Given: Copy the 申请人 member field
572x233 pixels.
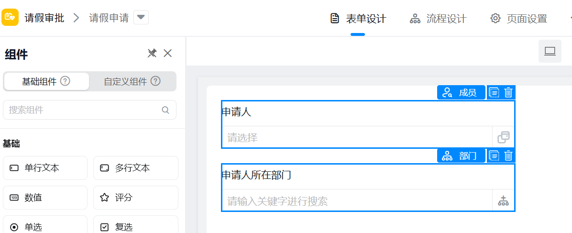Looking at the screenshot, I should pos(494,92).
